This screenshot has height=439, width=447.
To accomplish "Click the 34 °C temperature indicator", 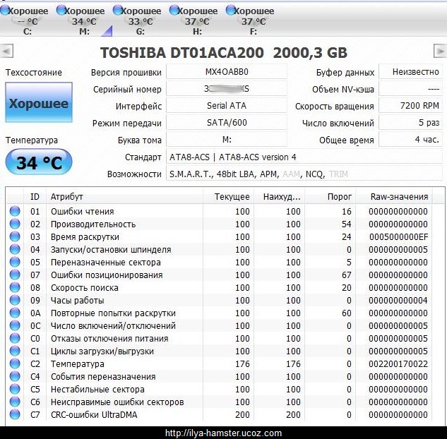I will (x=39, y=162).
